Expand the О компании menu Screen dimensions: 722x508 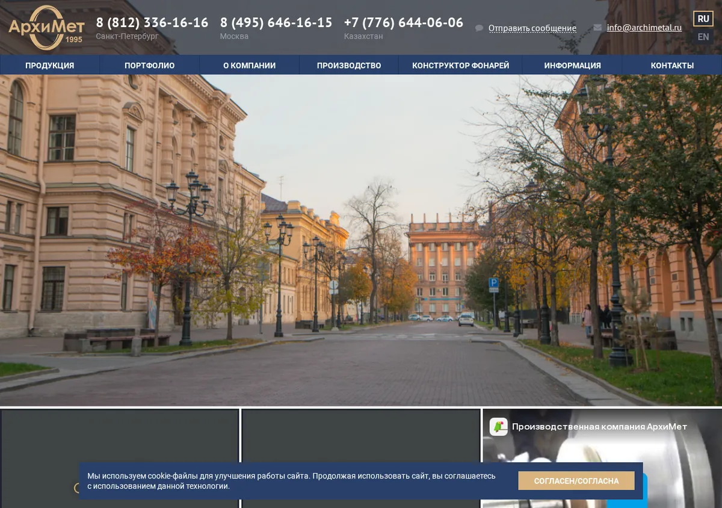tap(249, 65)
